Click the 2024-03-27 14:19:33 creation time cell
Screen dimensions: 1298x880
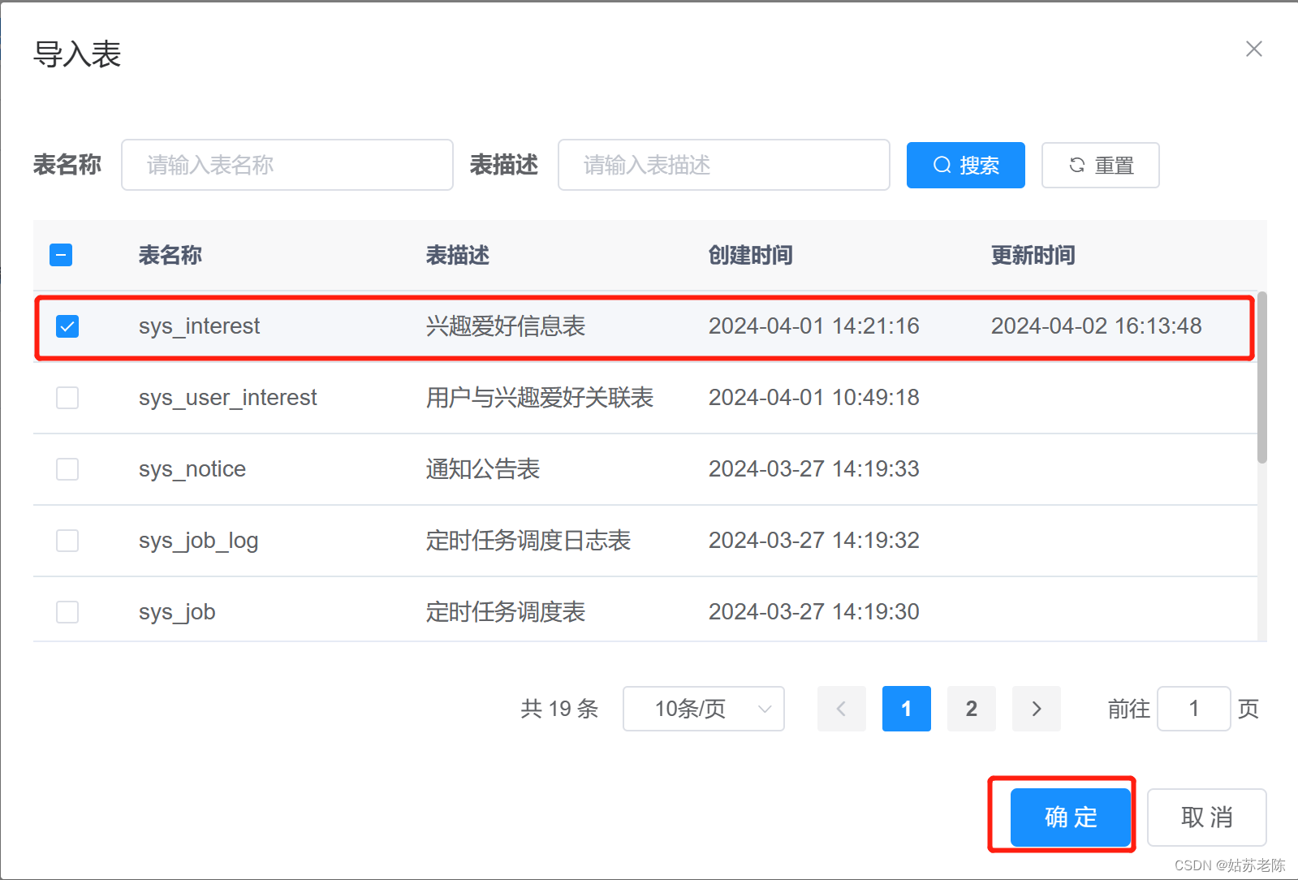[x=814, y=469]
